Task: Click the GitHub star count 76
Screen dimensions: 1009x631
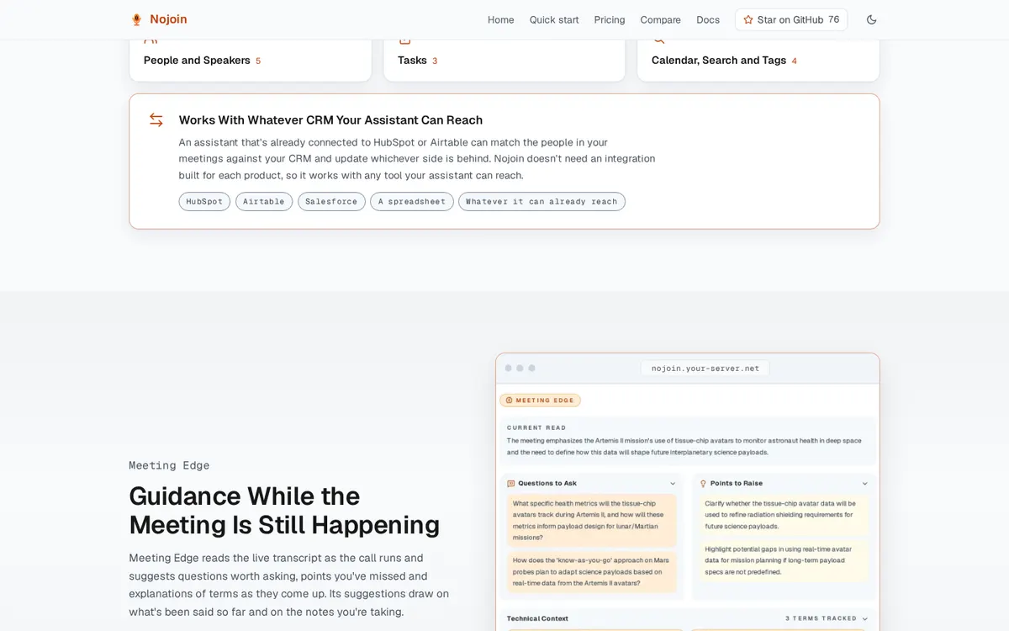Action: point(833,19)
